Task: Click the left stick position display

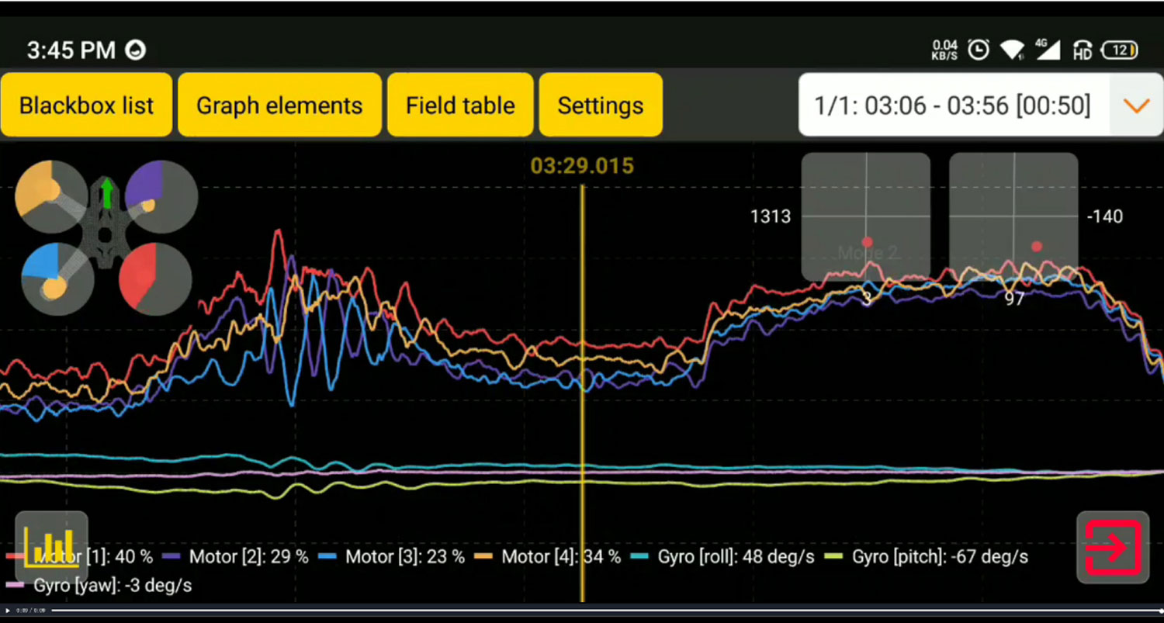Action: click(x=865, y=216)
